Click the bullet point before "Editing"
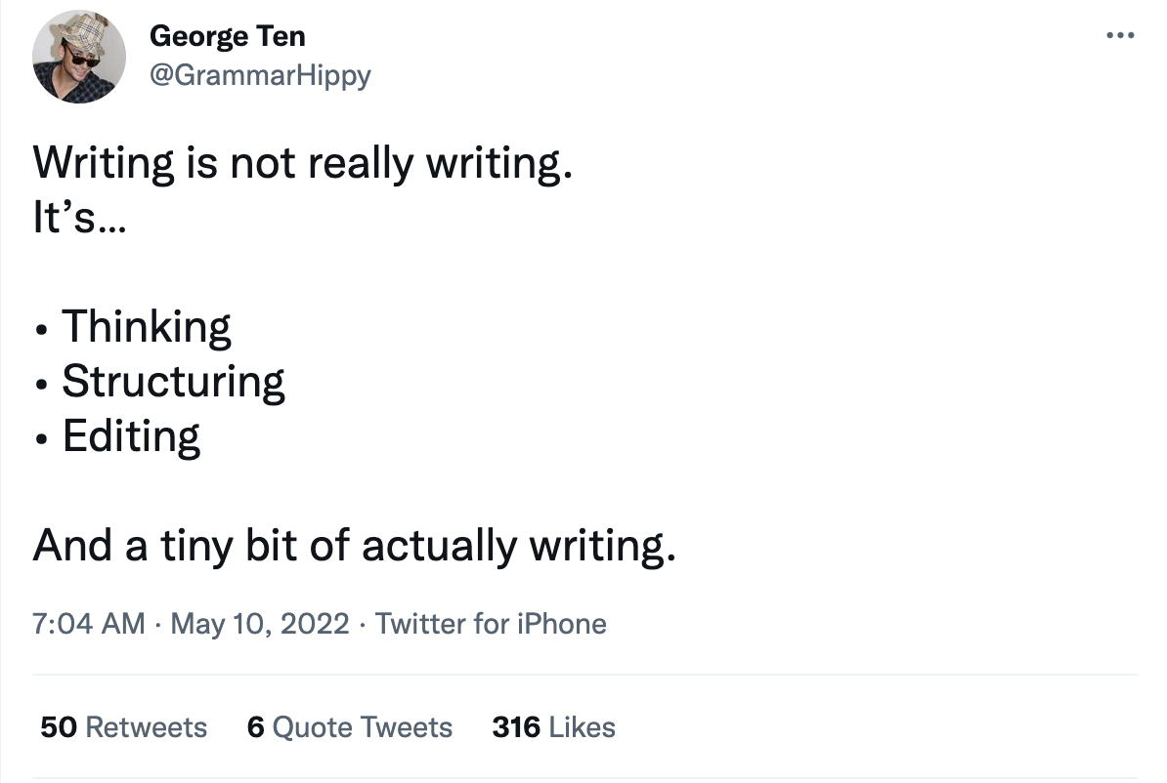Screen dimensions: 1167x783 (40, 438)
